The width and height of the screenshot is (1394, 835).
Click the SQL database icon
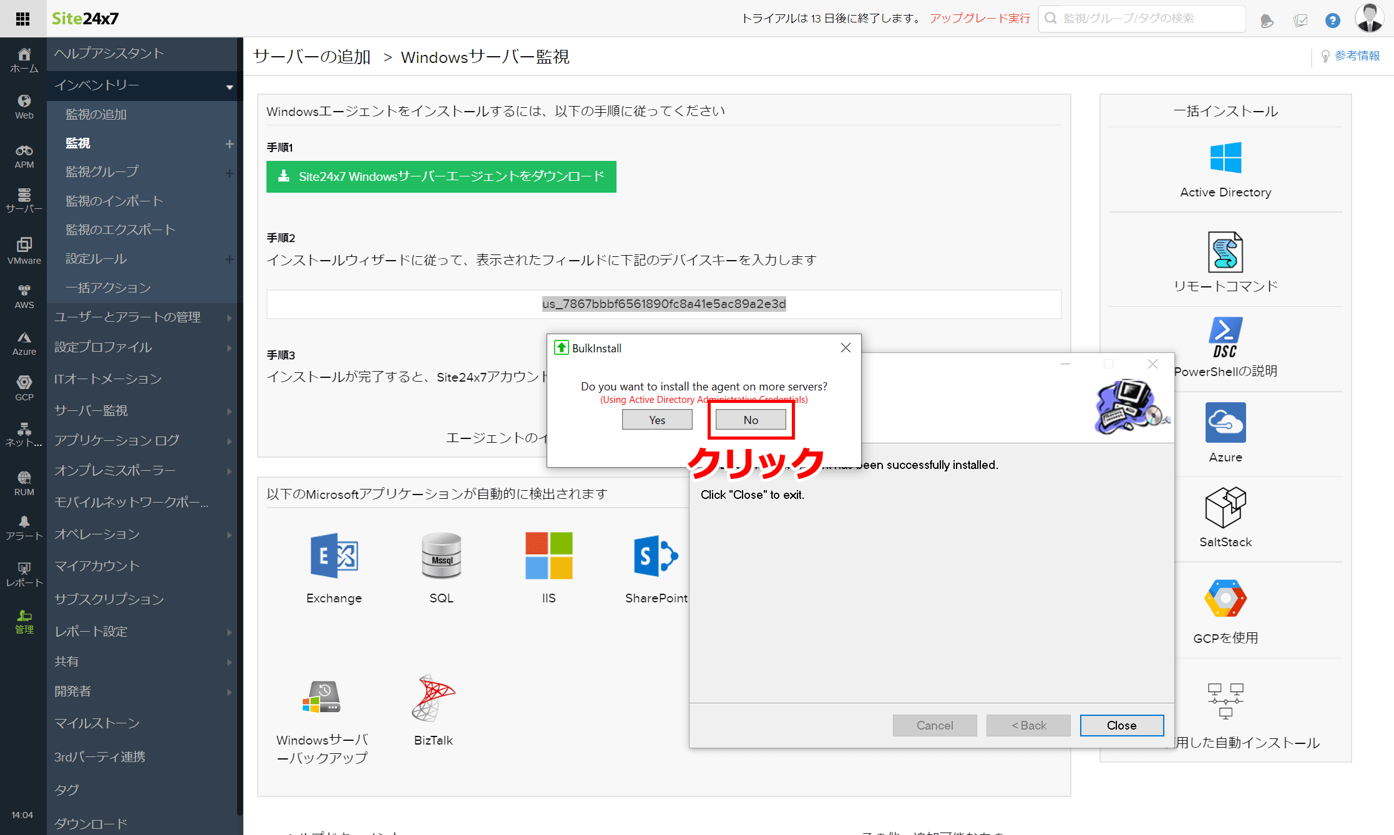click(441, 556)
